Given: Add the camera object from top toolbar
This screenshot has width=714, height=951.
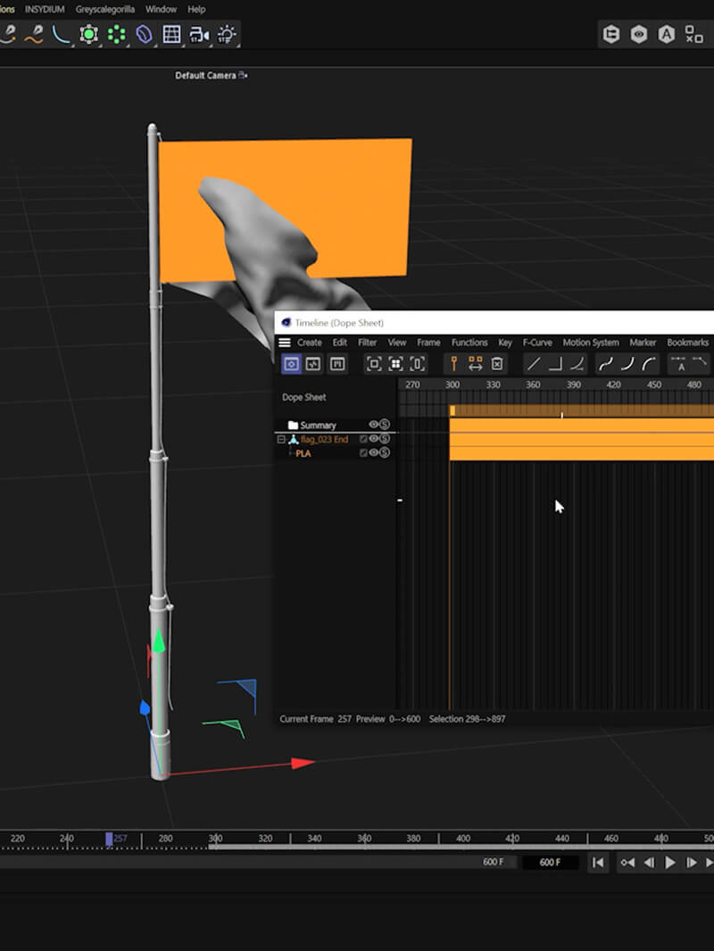Looking at the screenshot, I should [x=199, y=35].
